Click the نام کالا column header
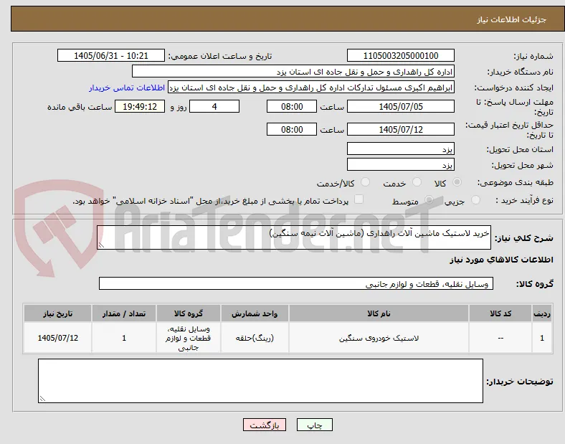 (x=379, y=313)
